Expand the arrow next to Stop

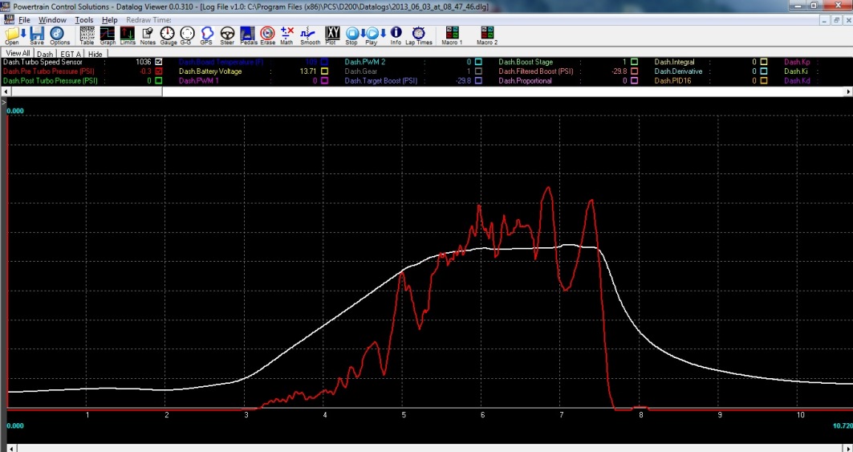[363, 34]
